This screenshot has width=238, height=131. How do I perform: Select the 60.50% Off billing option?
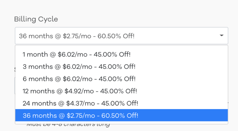[121, 115]
